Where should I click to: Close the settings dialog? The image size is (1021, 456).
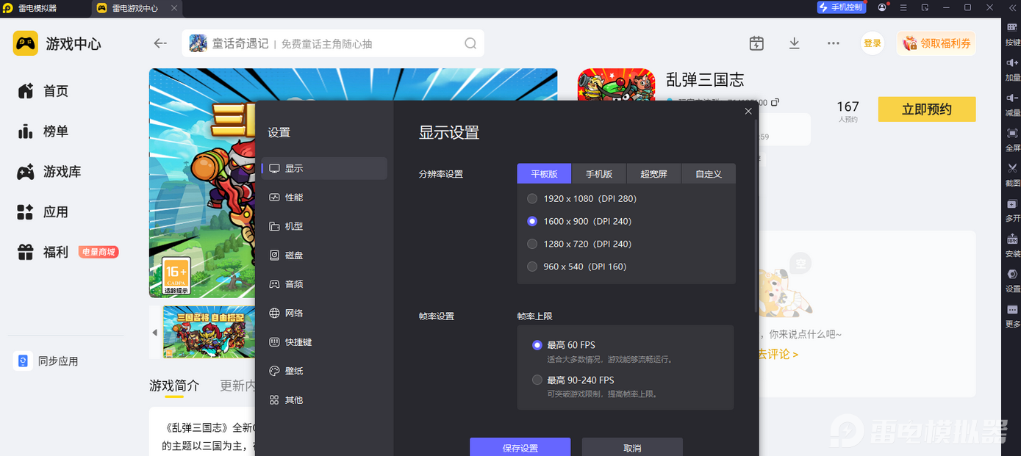748,111
